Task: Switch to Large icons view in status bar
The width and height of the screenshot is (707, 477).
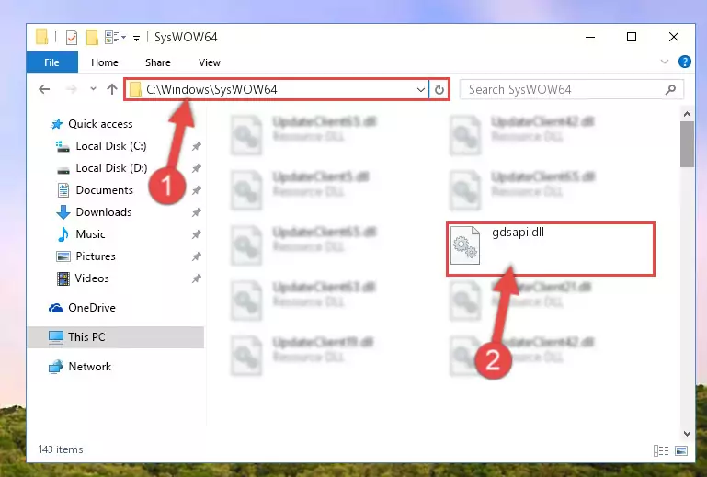Action: (x=681, y=450)
